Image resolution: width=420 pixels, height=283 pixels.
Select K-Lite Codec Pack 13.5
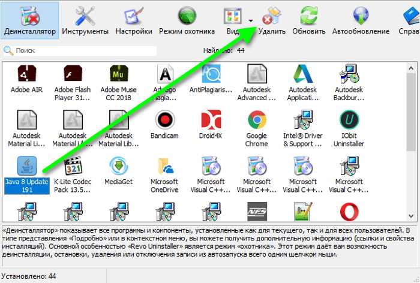[73, 175]
